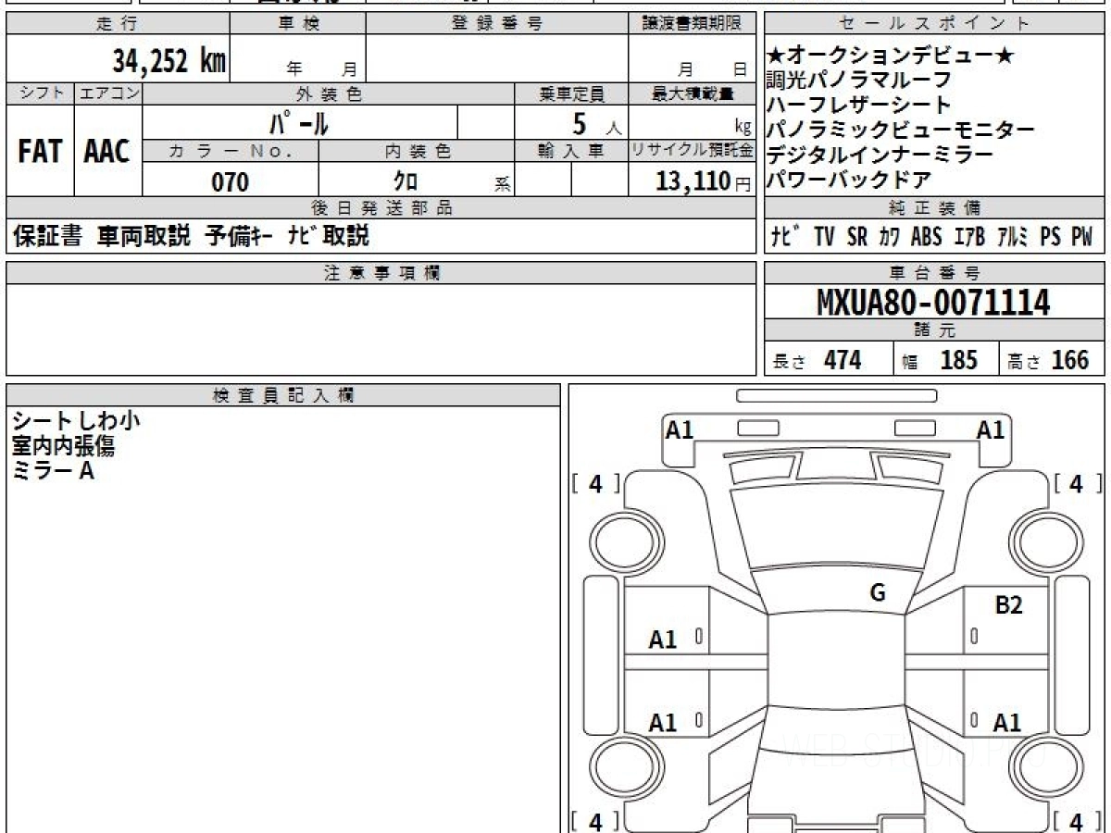Select the 予備キー item

238,237
